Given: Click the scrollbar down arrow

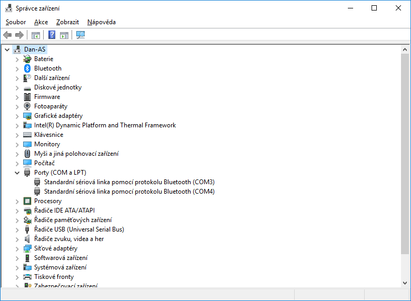Looking at the screenshot, I should click(405, 283).
